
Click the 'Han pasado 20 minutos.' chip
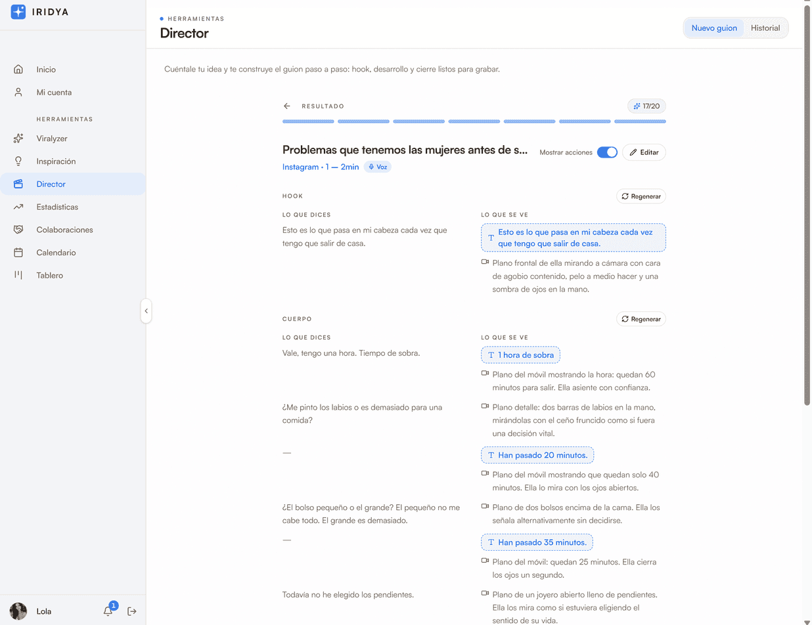pos(537,455)
